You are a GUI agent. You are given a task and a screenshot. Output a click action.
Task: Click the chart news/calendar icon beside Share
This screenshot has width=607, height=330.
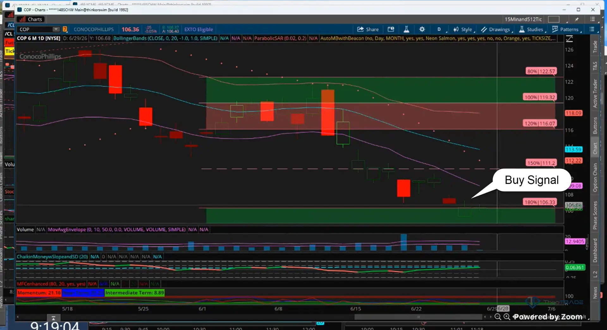point(391,29)
